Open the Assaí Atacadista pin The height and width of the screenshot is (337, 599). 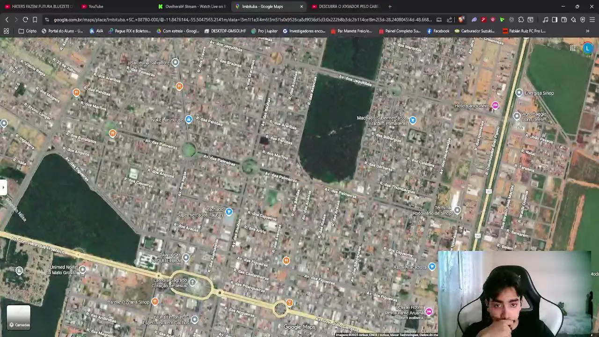[432, 267]
